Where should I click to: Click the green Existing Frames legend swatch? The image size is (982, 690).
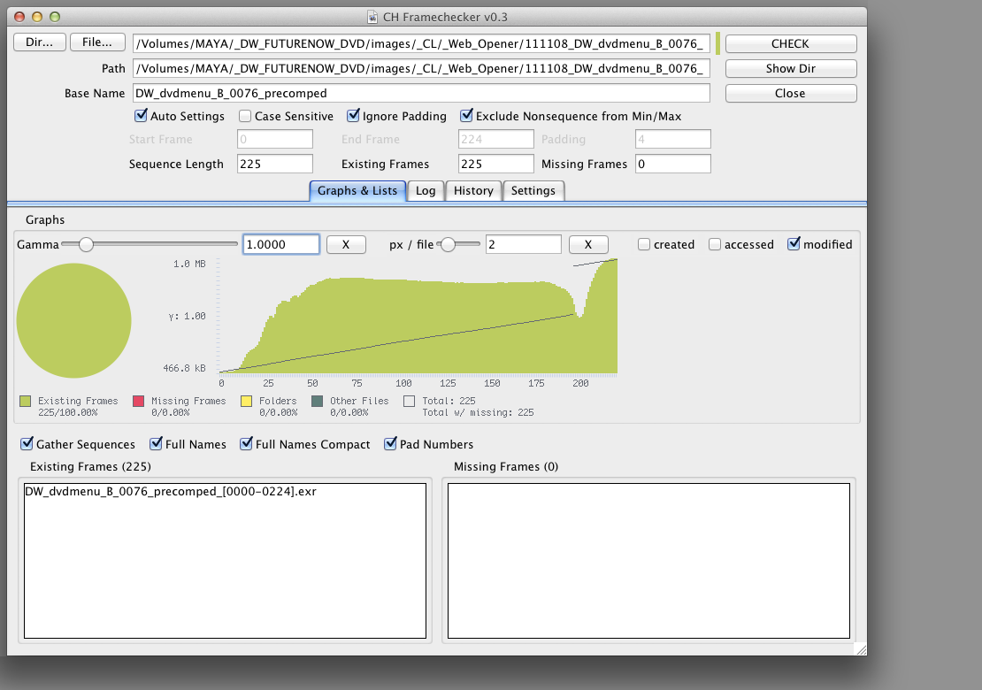(25, 402)
